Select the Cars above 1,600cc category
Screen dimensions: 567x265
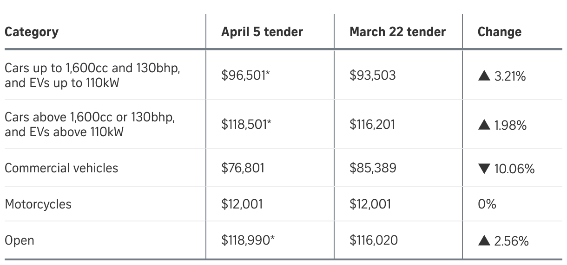[x=90, y=125]
